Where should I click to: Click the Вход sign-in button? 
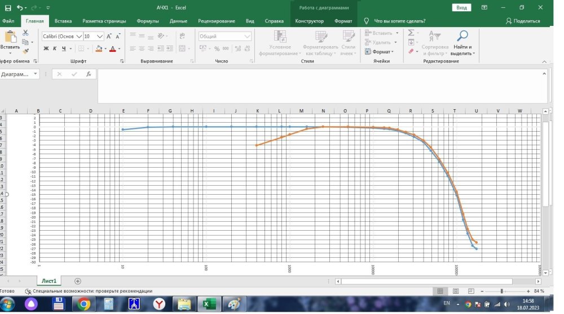[461, 7]
